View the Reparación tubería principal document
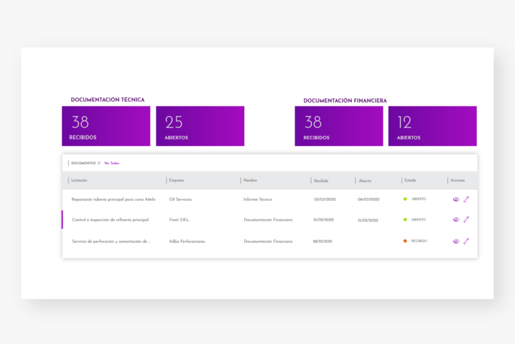Viewport: 515px width, 344px height. point(456,199)
